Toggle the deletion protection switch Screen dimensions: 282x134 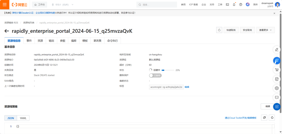point(155,76)
